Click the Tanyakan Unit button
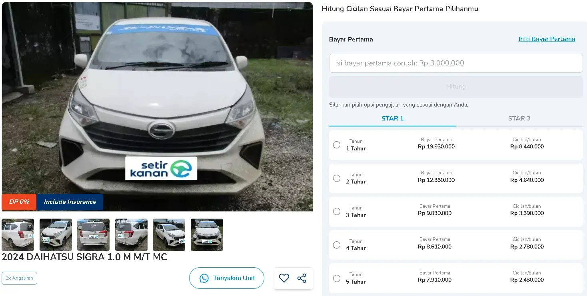This screenshot has height=296, width=587. (x=227, y=278)
